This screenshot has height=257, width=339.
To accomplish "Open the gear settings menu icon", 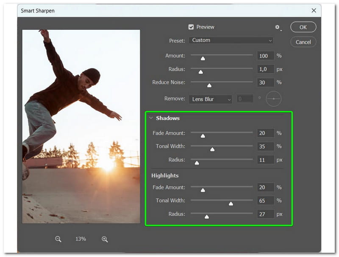I will [278, 27].
